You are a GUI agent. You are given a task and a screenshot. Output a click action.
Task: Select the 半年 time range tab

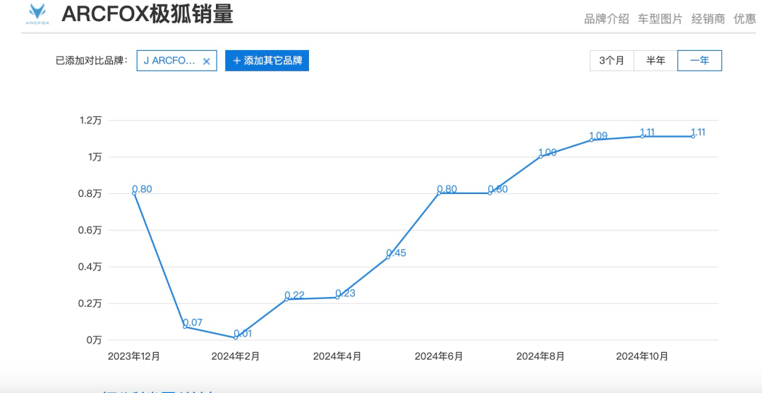point(655,61)
